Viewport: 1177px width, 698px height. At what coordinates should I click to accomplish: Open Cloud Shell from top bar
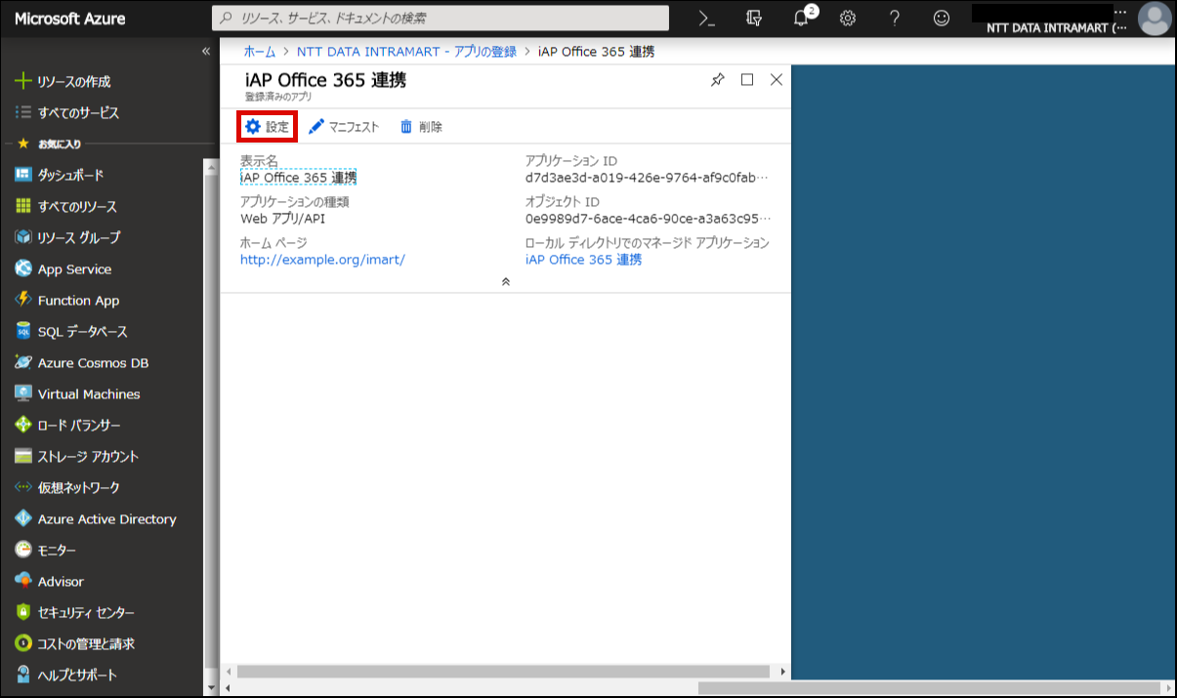(707, 18)
